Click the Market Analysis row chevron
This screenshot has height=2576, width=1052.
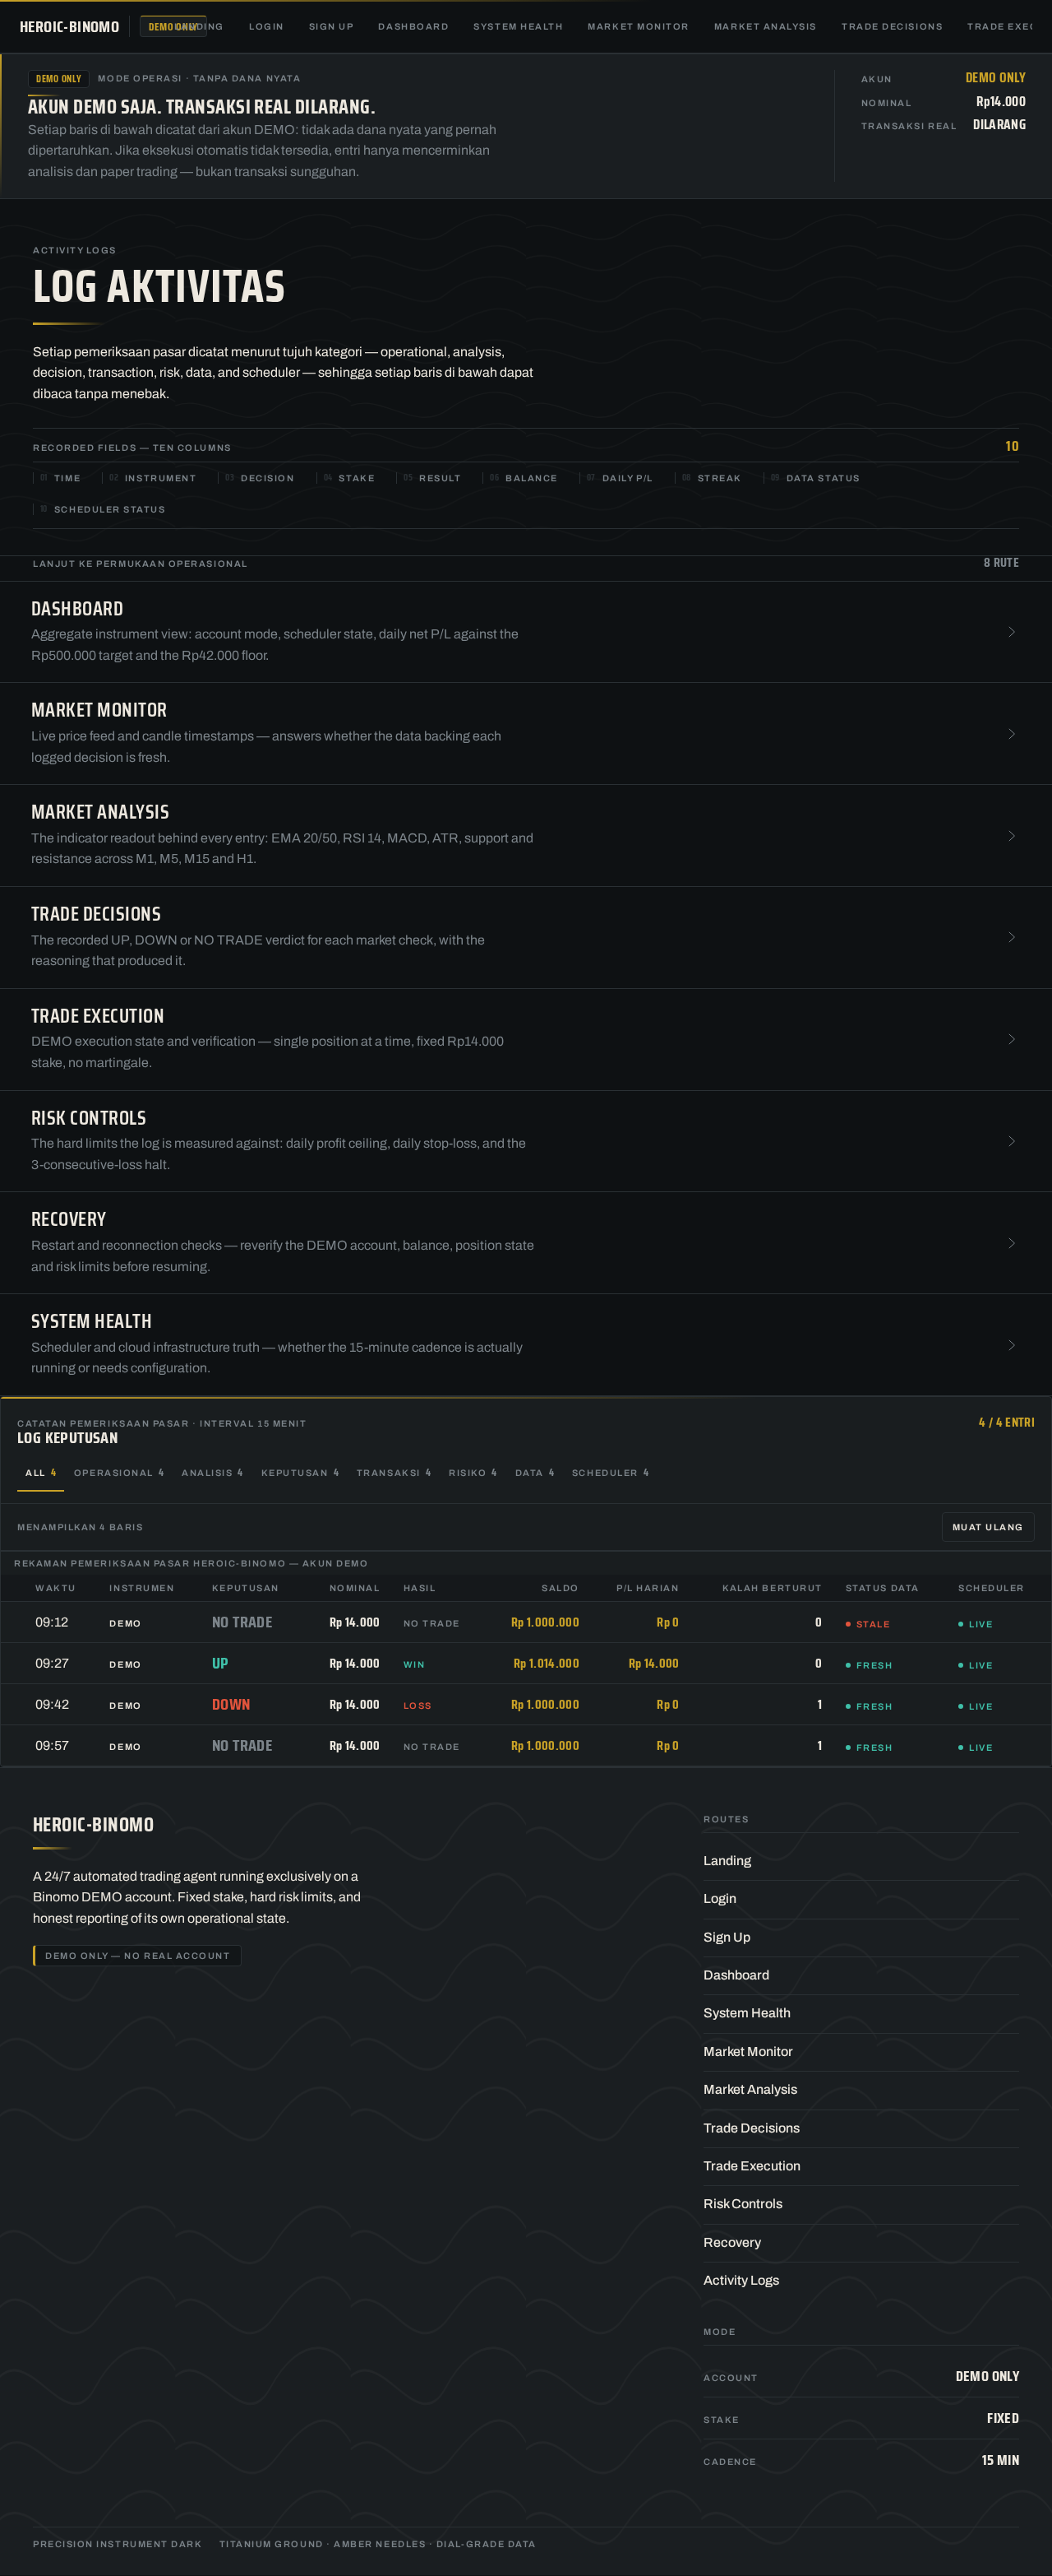tap(1011, 836)
